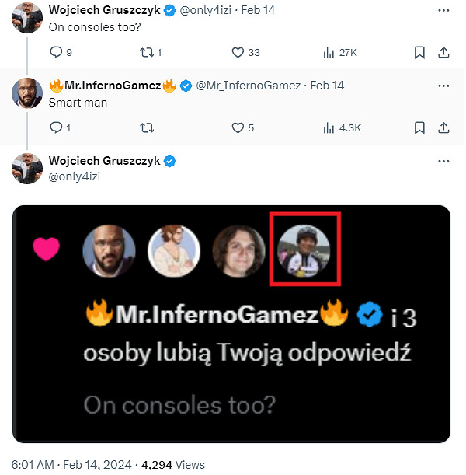Open the @only4izi handle under main tweet
This screenshot has width=466, height=475.
pyautogui.click(x=74, y=176)
